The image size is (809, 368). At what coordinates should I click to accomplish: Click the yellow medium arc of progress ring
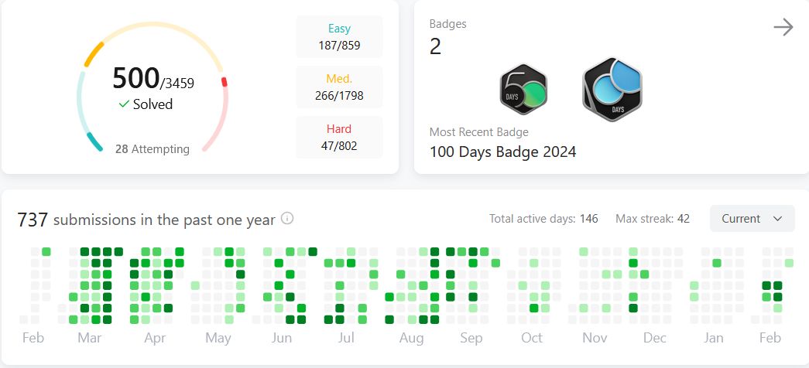[x=94, y=53]
